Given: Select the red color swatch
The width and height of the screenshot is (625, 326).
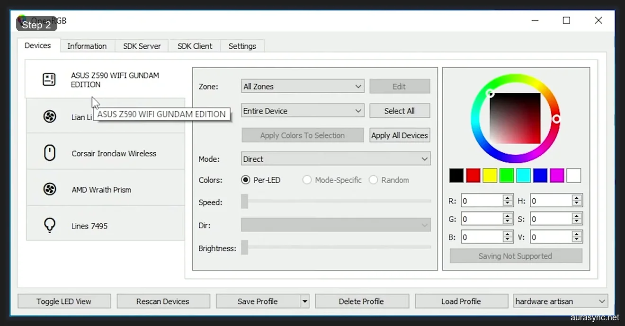Looking at the screenshot, I should point(473,175).
